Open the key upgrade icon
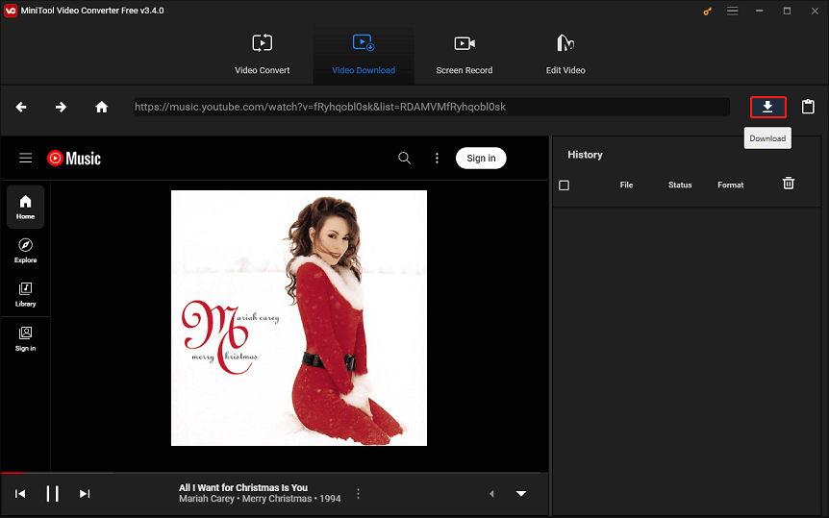Viewport: 829px width, 518px height. pos(708,12)
